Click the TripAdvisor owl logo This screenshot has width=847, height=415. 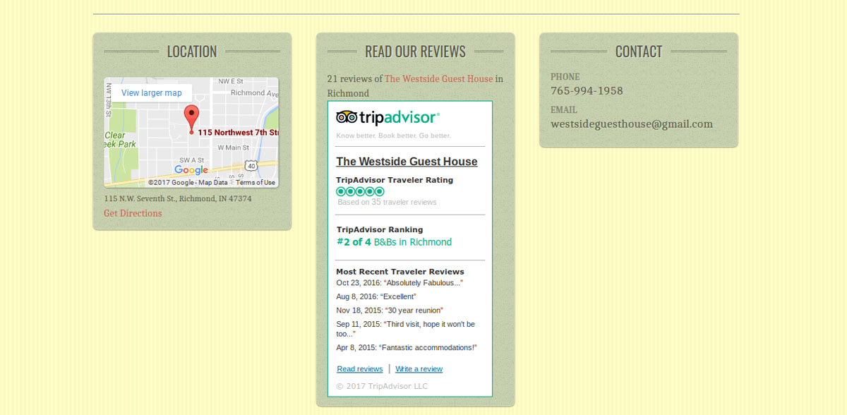tap(346, 118)
